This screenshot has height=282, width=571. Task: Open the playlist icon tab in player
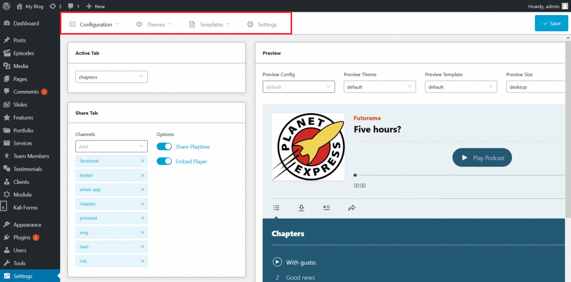point(327,208)
